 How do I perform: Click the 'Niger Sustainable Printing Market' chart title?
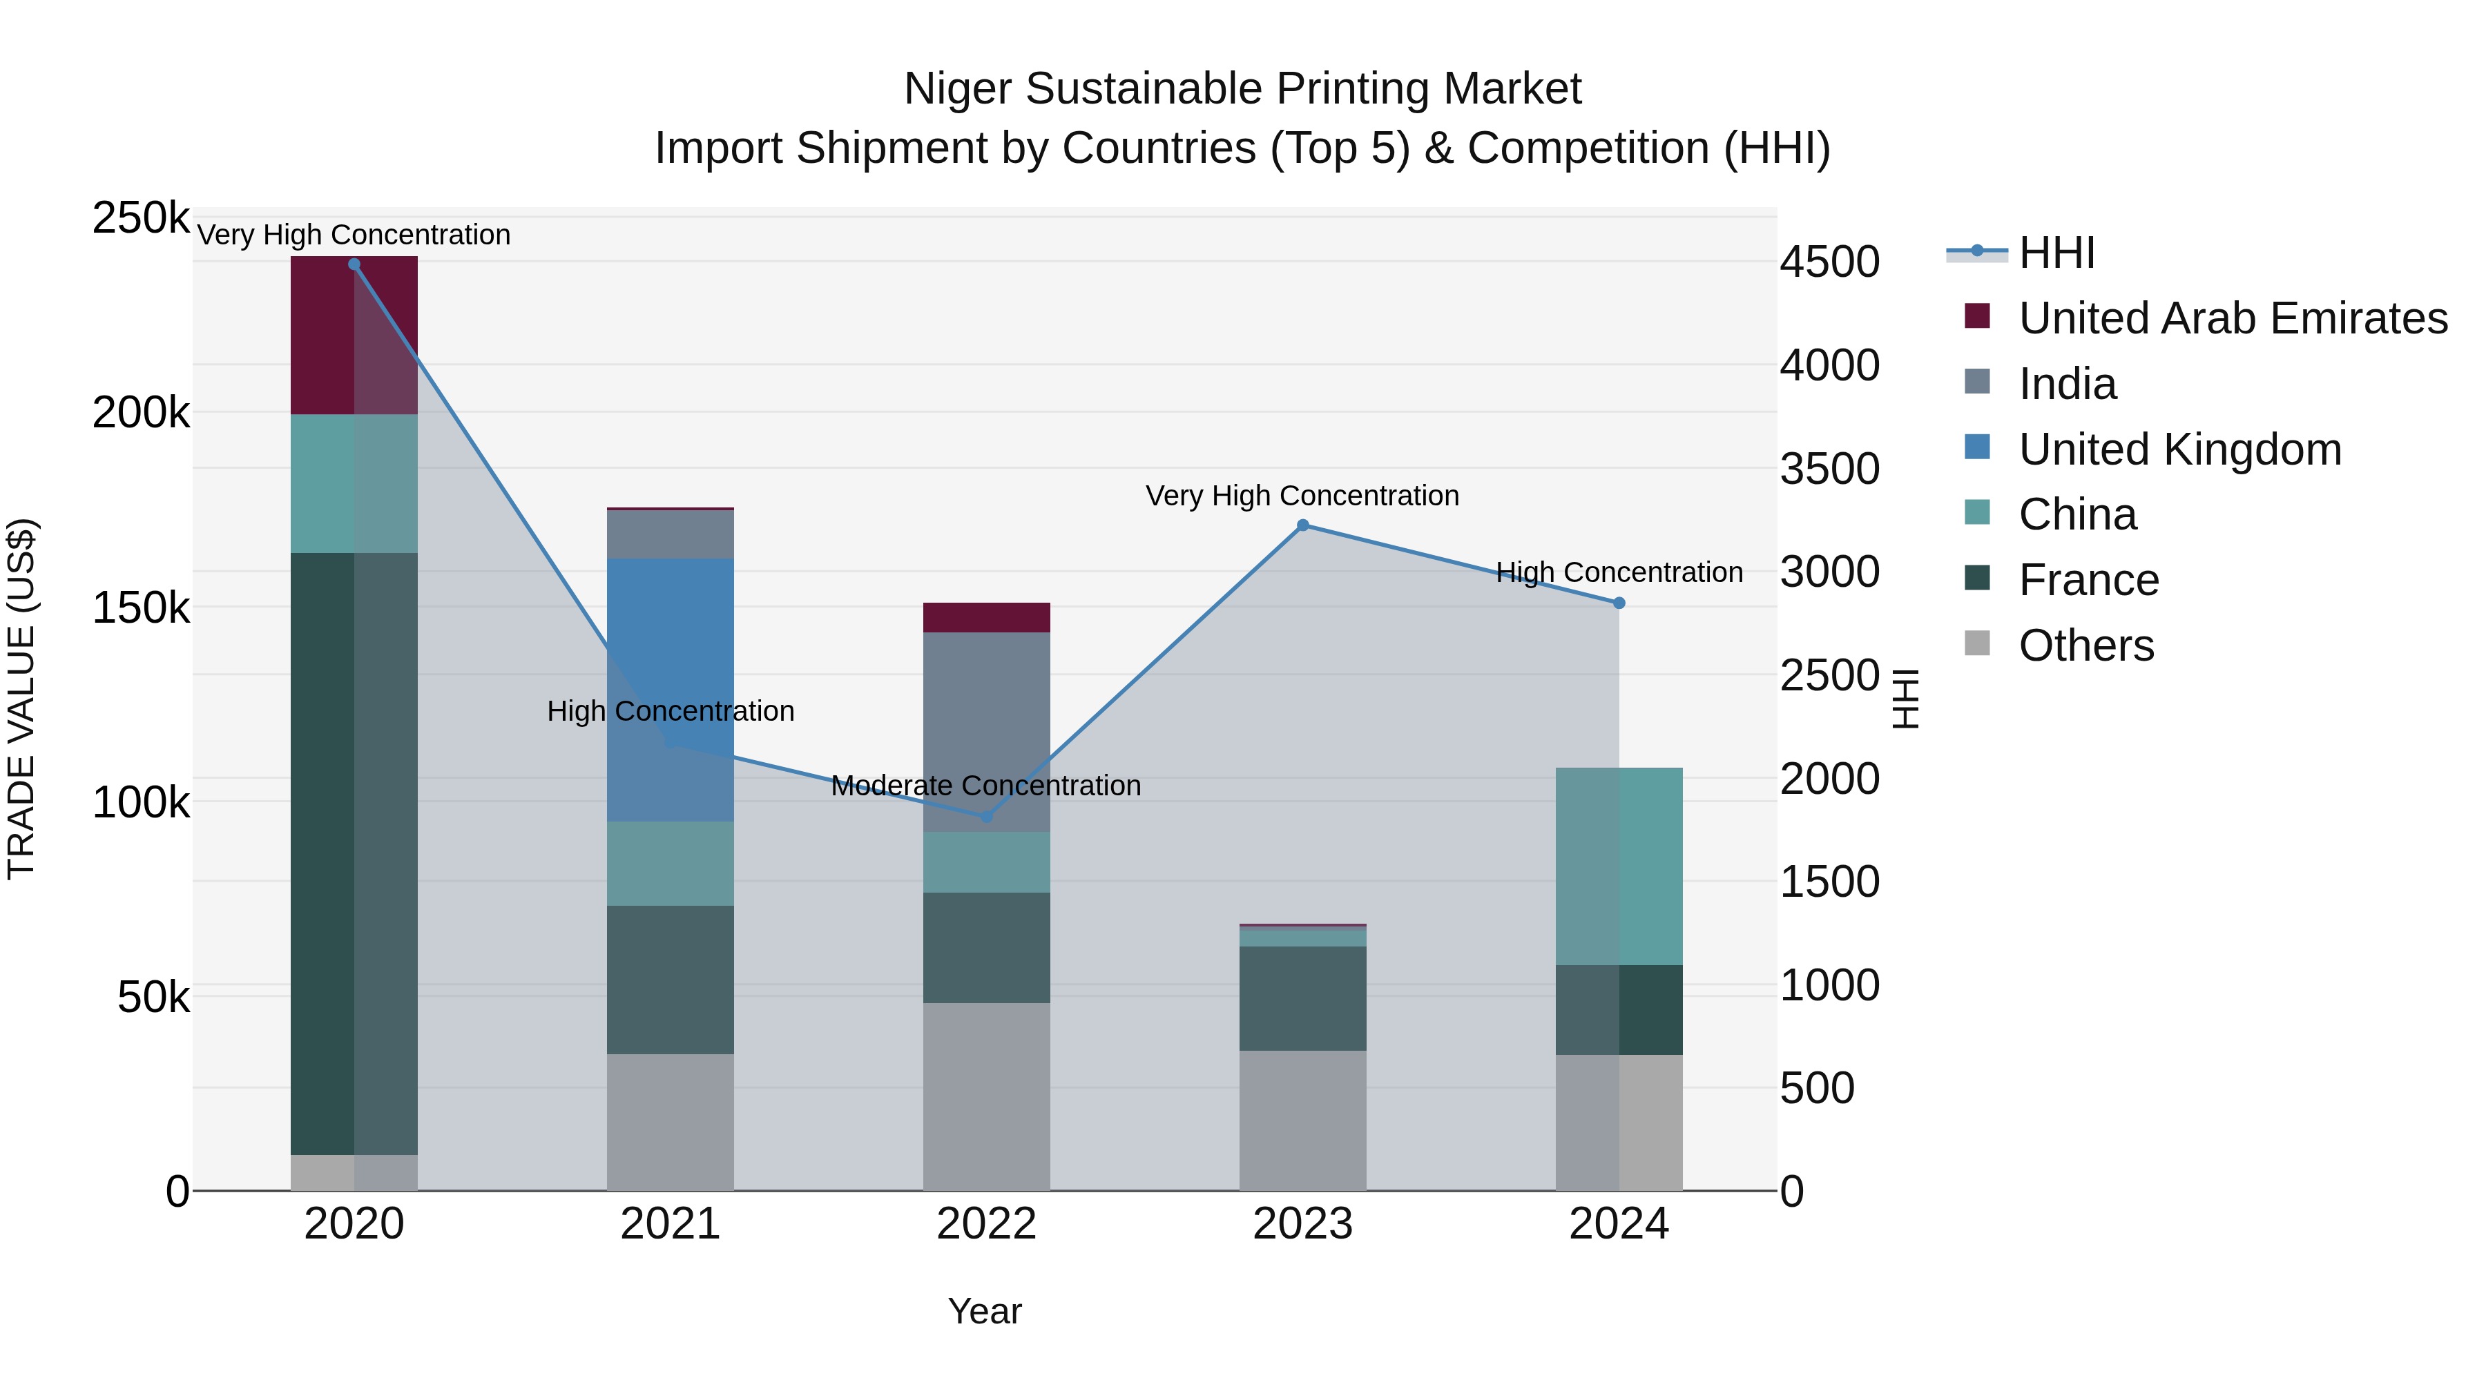click(1243, 89)
